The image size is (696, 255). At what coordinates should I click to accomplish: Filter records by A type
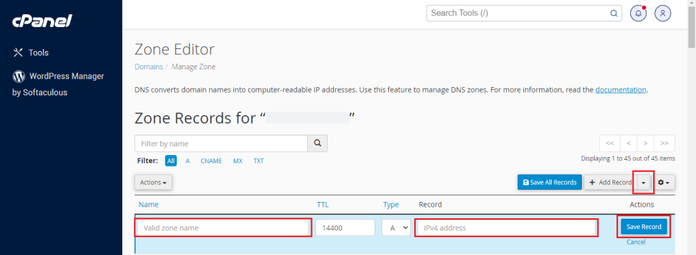(x=188, y=160)
